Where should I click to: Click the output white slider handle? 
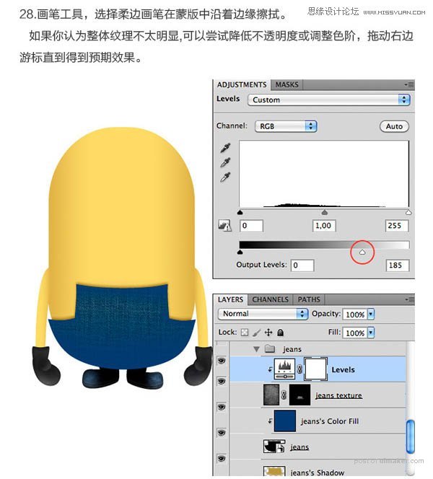362,252
